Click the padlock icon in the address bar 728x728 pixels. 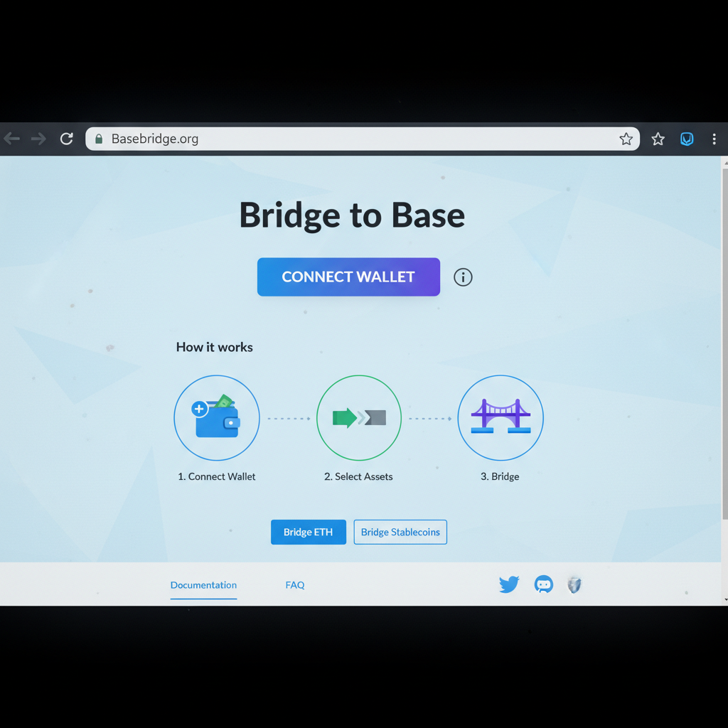(98, 139)
